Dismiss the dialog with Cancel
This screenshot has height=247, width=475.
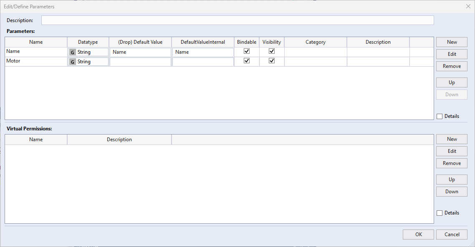pyautogui.click(x=452, y=234)
